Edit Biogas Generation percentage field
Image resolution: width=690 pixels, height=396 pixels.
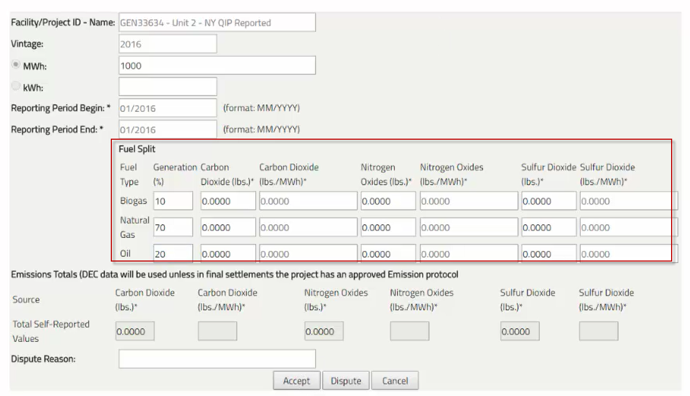[x=173, y=201]
